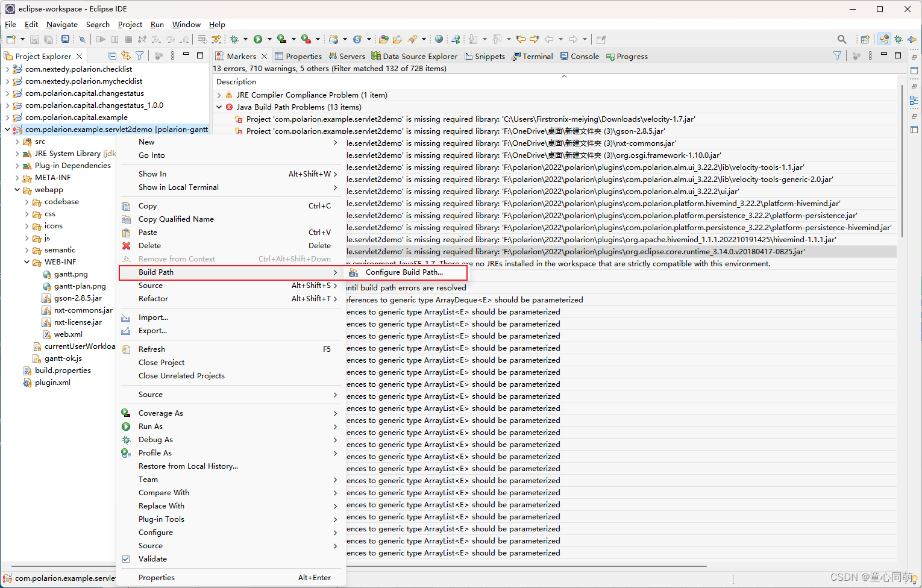
Task: Click the Forward navigation arrow
Action: (573, 39)
